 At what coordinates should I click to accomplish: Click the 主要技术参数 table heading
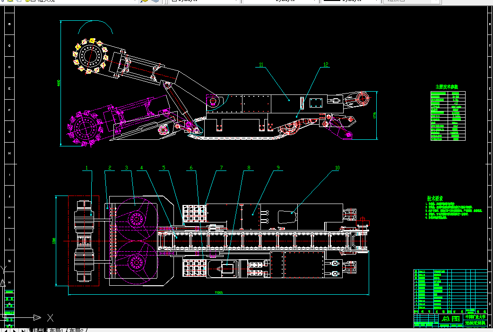447,87
